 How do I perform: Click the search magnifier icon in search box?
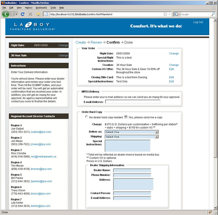click(213, 14)
